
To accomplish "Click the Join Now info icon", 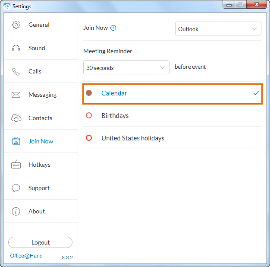I will 113,28.
